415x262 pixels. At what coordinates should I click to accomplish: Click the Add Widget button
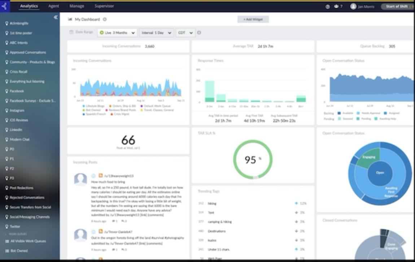[x=253, y=19]
